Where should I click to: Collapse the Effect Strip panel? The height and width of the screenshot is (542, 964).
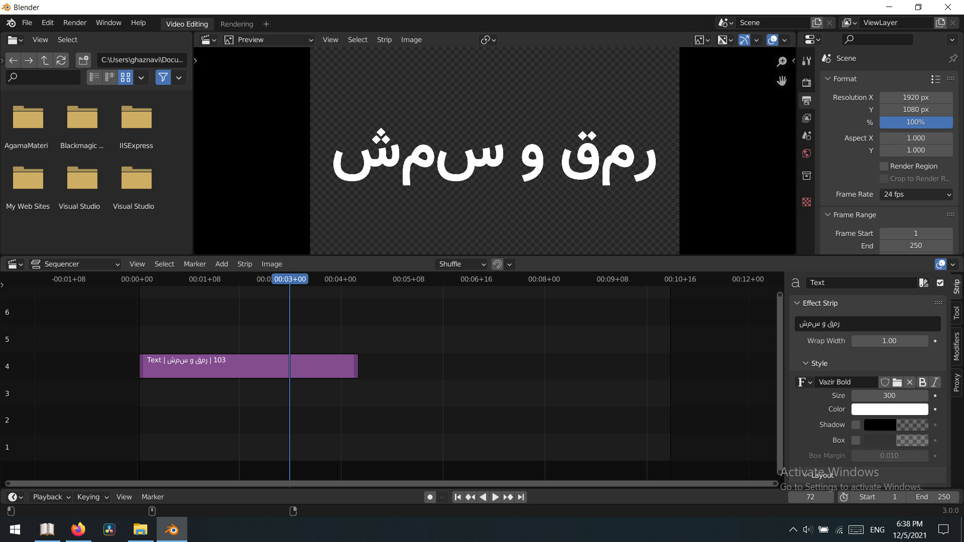point(797,303)
